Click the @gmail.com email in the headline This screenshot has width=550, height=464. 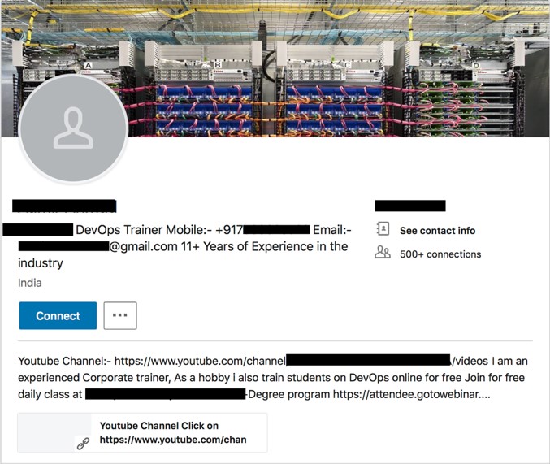(x=143, y=247)
